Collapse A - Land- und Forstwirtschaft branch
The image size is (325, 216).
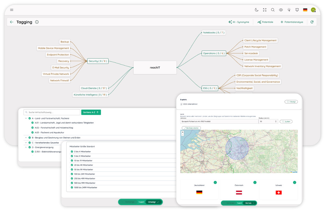click(x=26, y=118)
